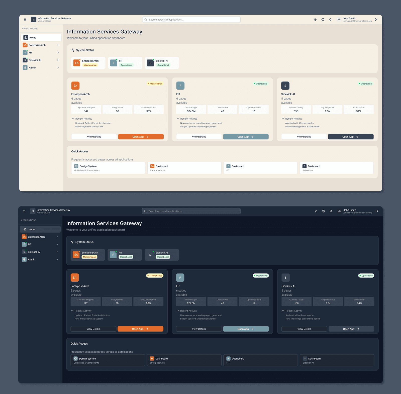Click the logout icon

376,19
